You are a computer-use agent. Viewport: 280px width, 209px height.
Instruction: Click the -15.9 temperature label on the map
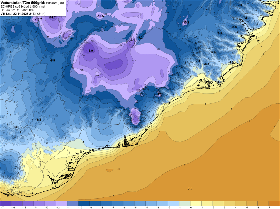89,51
